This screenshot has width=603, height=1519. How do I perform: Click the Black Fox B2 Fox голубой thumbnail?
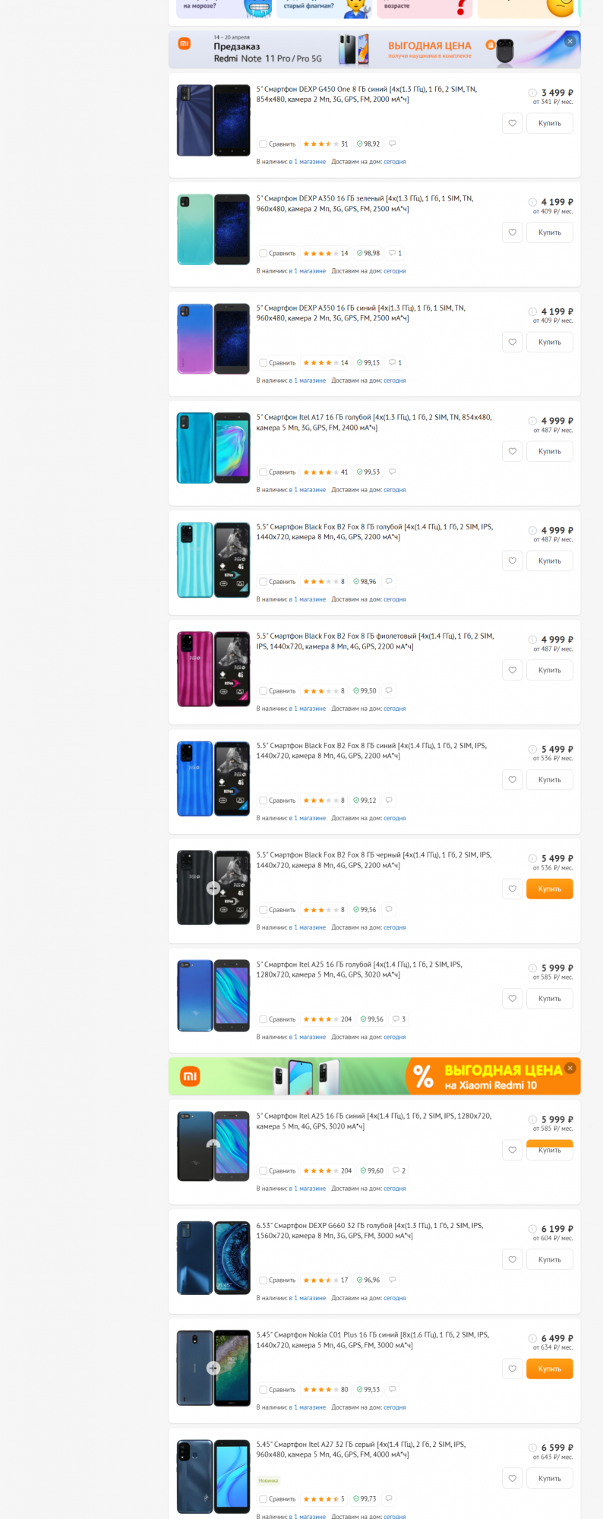(213, 560)
